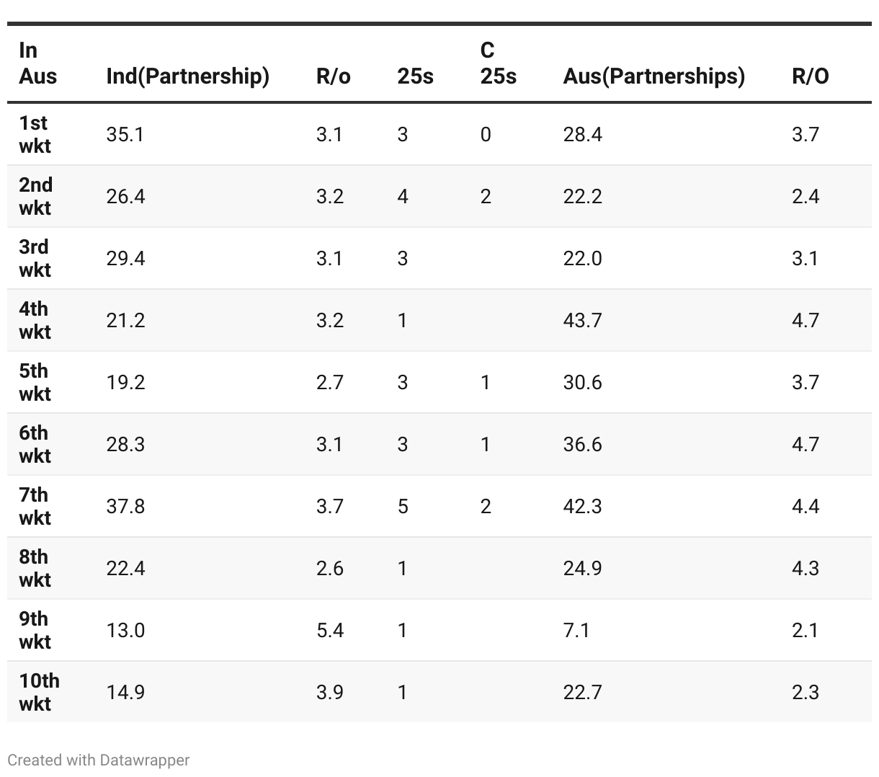Click the 'In Aus' column header
The width and height of the screenshot is (879, 777).
[x=37, y=63]
